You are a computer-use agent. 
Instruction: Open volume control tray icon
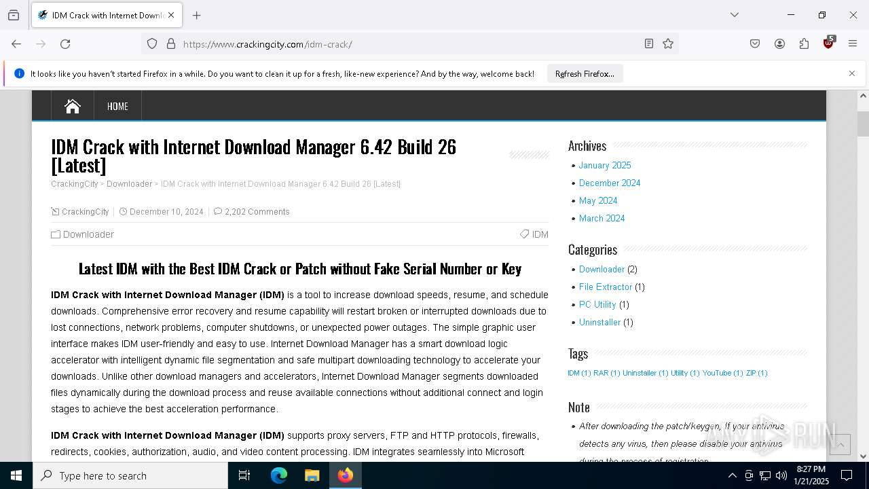[x=781, y=475]
